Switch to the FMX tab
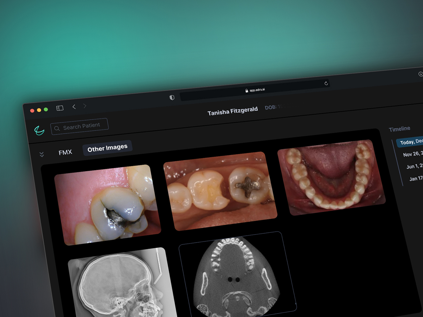This screenshot has height=317, width=423. coord(65,152)
